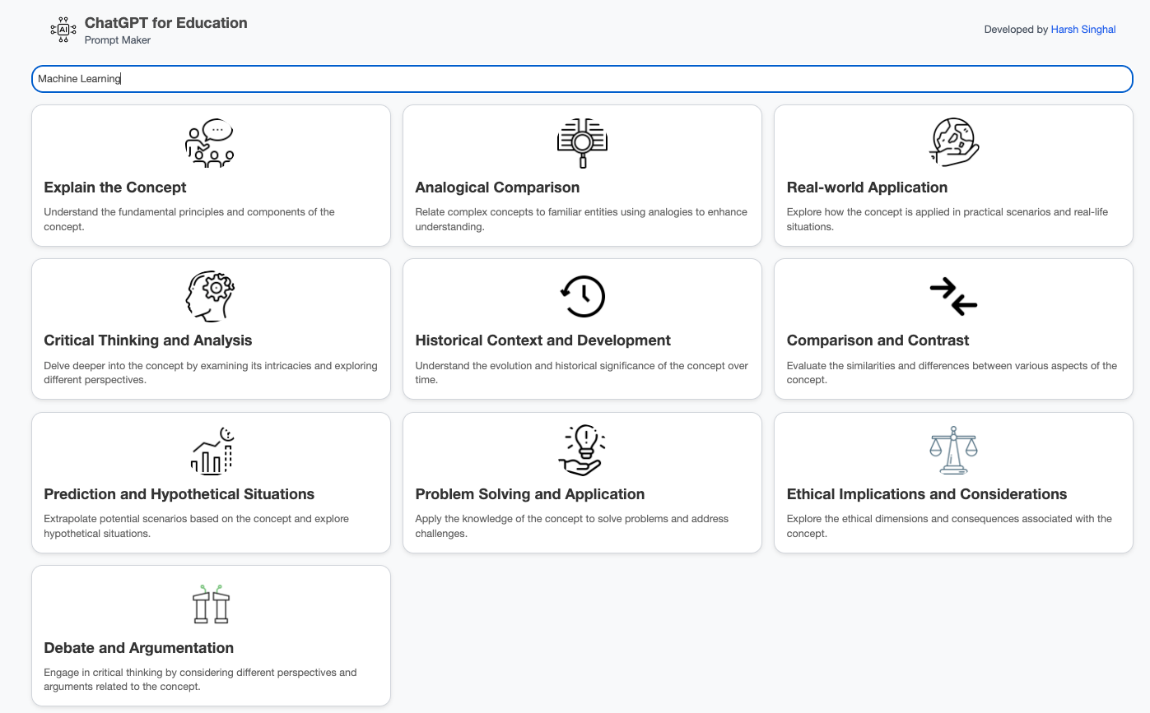Click the Machine Learning topic input field
Image resolution: width=1150 pixels, height=713 pixels.
582,79
